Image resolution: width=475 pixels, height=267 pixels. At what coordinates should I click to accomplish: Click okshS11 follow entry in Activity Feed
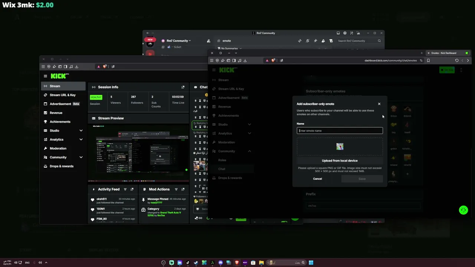113,201
